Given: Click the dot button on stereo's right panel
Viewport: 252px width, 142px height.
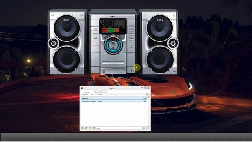Looking at the screenshot, I should click(x=131, y=46).
